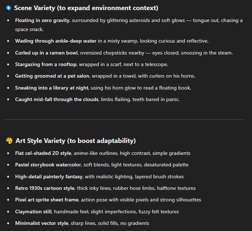Click 'Wading through ankle-deep water' bullet text
The height and width of the screenshot is (231, 252).
point(56,41)
